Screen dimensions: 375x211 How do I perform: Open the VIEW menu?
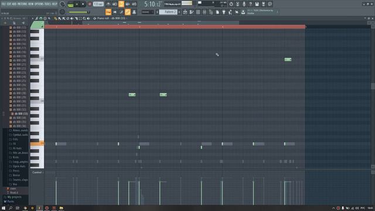[31, 4]
